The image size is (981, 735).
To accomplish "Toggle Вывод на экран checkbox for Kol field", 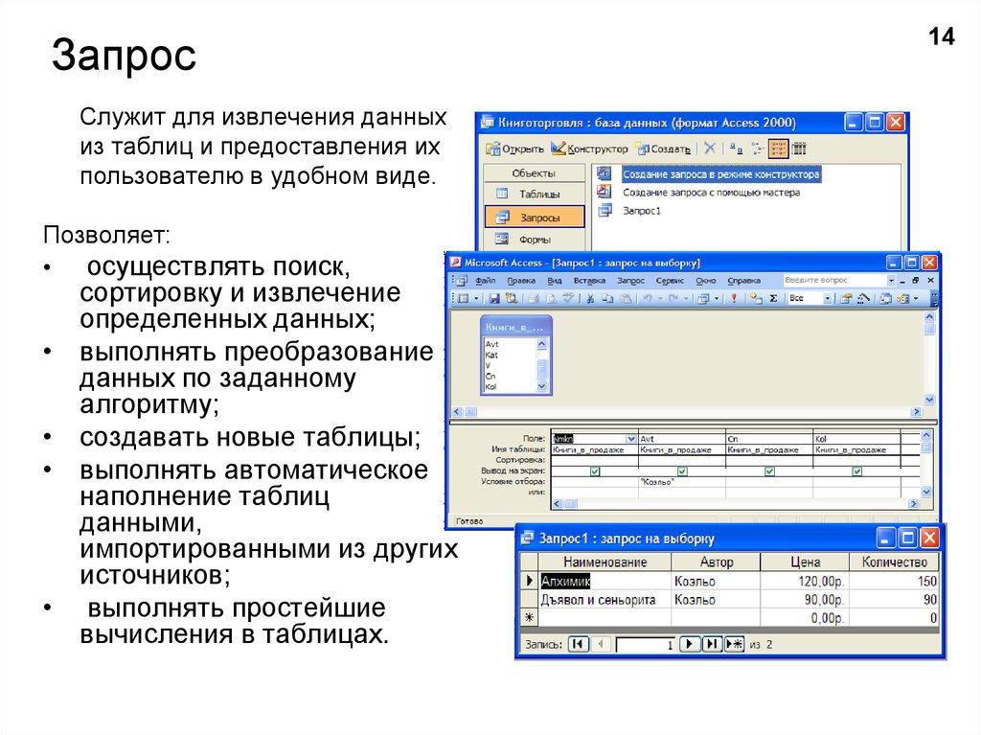I will point(856,472).
